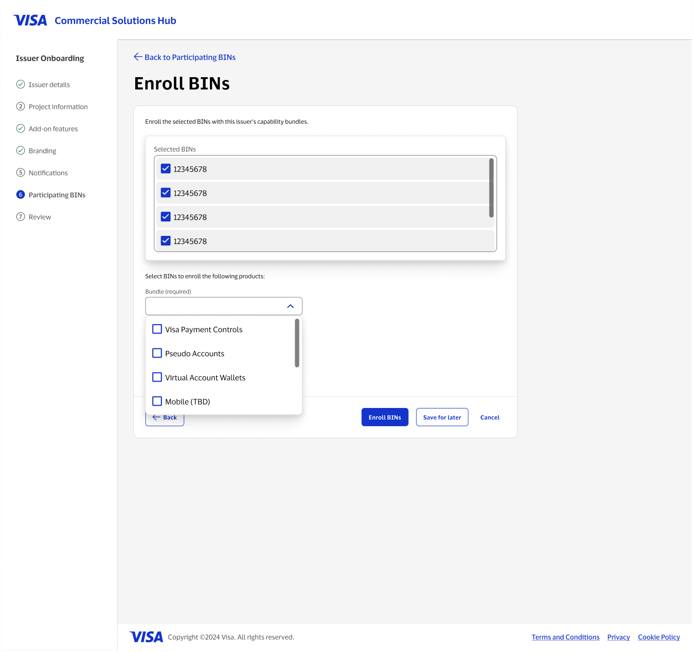Click the Bundle (required) label

168,291
